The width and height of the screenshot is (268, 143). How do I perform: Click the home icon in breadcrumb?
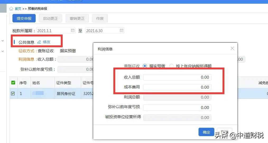click(11, 9)
